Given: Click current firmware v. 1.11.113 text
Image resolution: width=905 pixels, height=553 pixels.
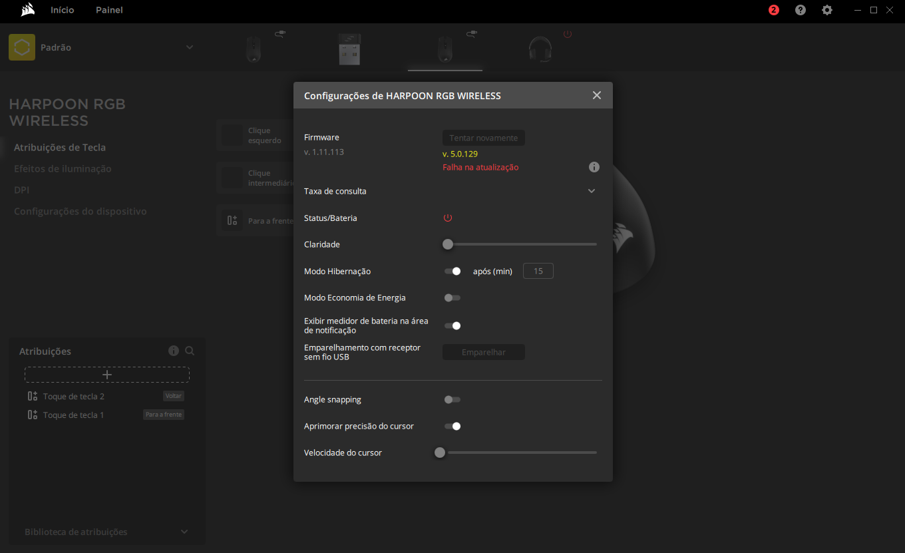Looking at the screenshot, I should pyautogui.click(x=324, y=152).
